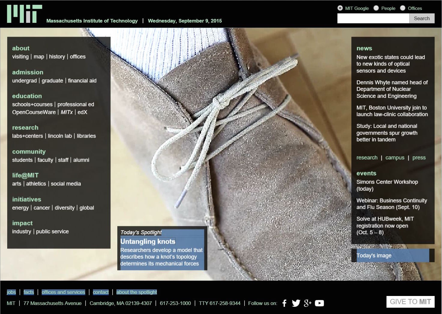Select the MIT Google radio button
Screen dimensions: 442x314
tap(340, 8)
